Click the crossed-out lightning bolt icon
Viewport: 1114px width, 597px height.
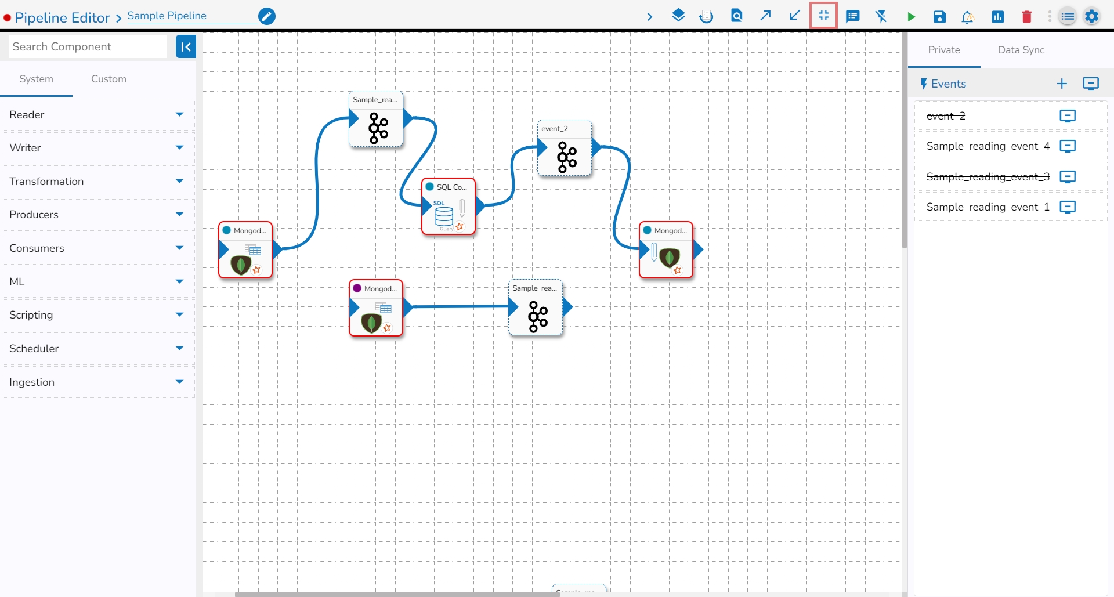[x=882, y=16]
